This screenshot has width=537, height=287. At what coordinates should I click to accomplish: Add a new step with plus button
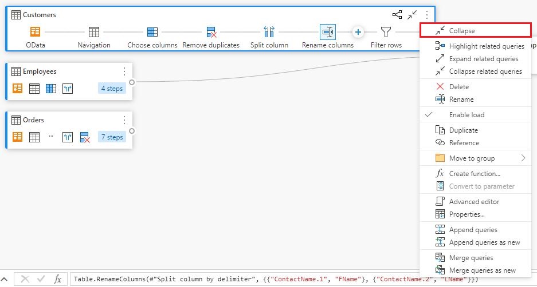(x=358, y=32)
